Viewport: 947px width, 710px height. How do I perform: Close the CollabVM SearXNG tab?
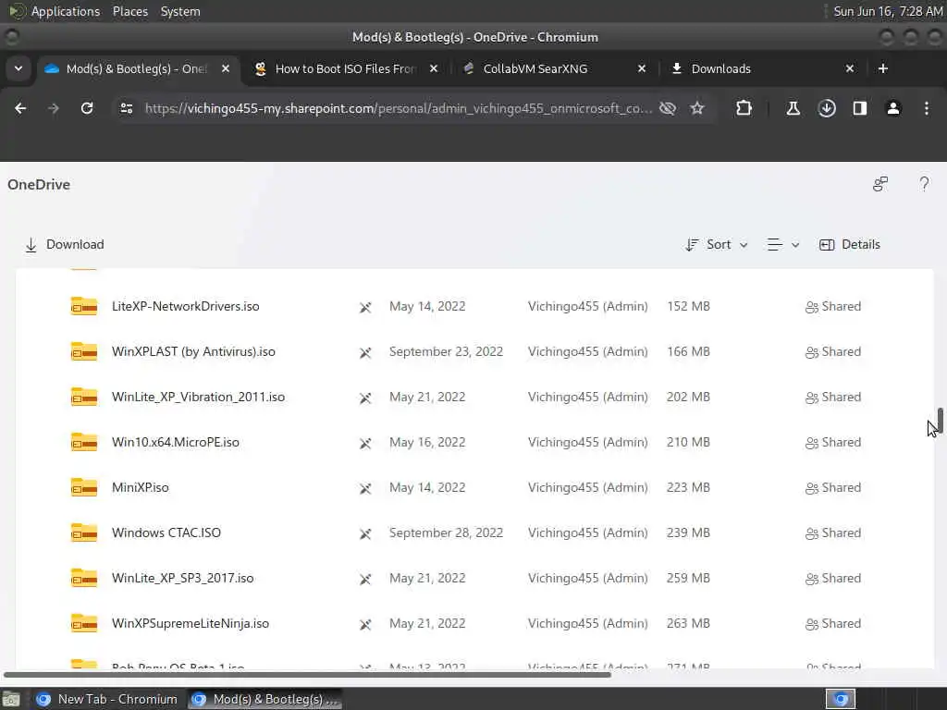click(x=642, y=68)
